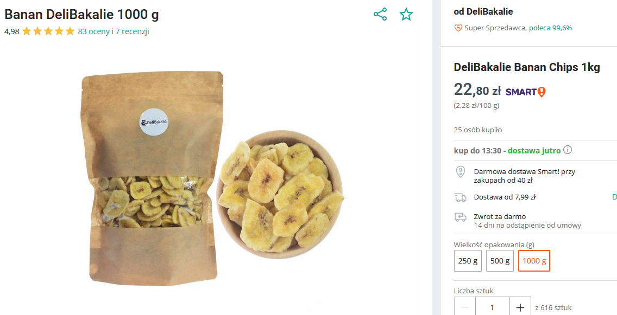
Task: Select the 1000 g package size
Action: 534,261
